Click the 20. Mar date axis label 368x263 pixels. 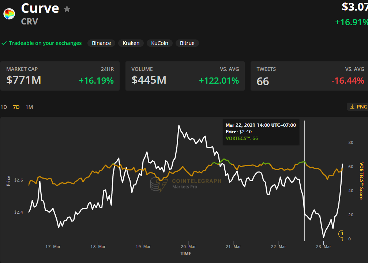coord(188,247)
